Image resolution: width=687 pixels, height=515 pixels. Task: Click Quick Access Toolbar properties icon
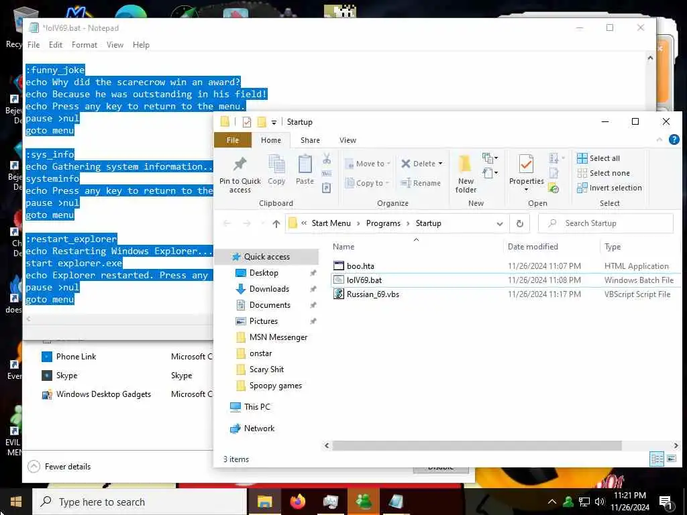[247, 122]
